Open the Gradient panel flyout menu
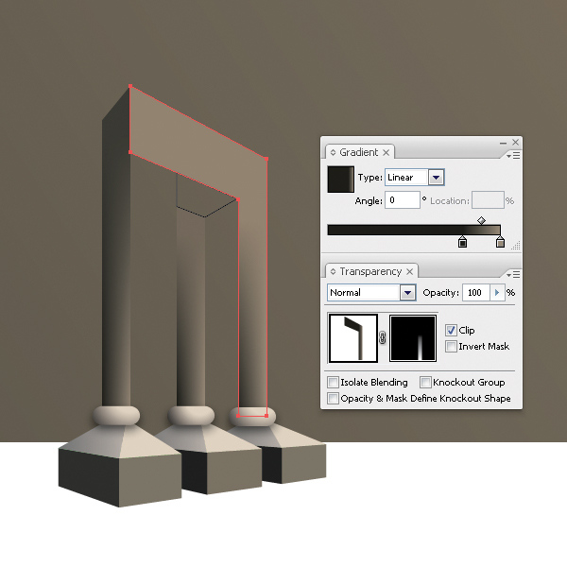The height and width of the screenshot is (567, 567). pyautogui.click(x=513, y=156)
